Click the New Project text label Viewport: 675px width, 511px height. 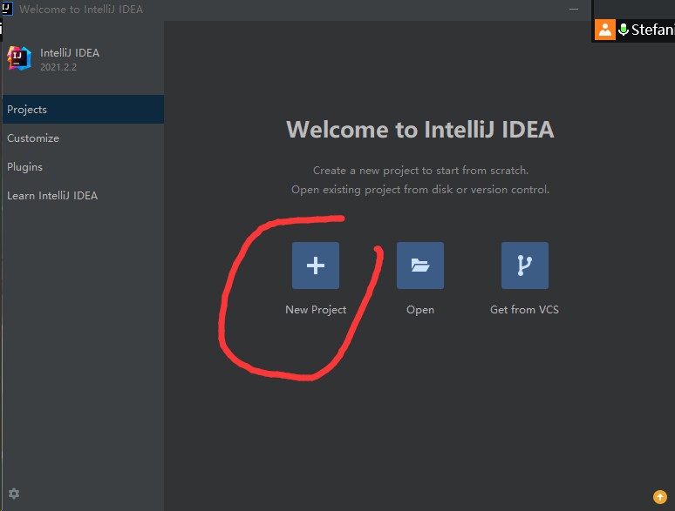(x=316, y=310)
